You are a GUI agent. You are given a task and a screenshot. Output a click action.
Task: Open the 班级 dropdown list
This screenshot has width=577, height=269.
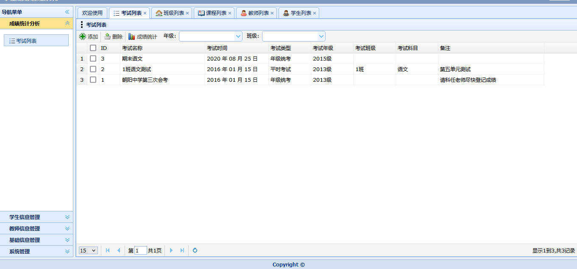321,36
